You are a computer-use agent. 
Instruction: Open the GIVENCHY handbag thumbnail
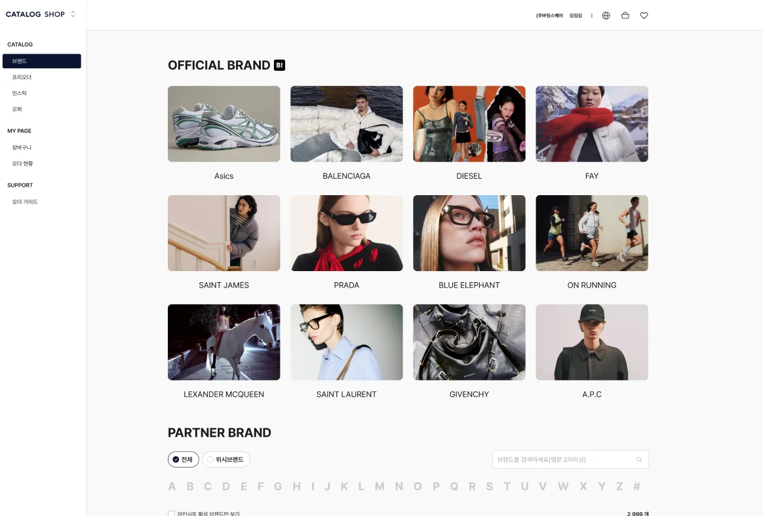(x=469, y=342)
